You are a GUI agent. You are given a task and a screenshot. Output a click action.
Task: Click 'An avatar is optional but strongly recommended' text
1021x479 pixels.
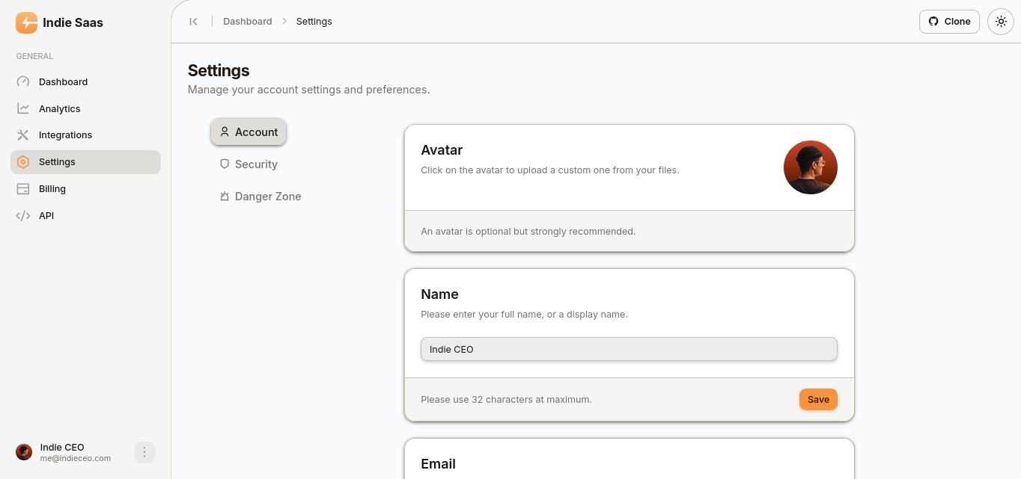[x=528, y=232]
